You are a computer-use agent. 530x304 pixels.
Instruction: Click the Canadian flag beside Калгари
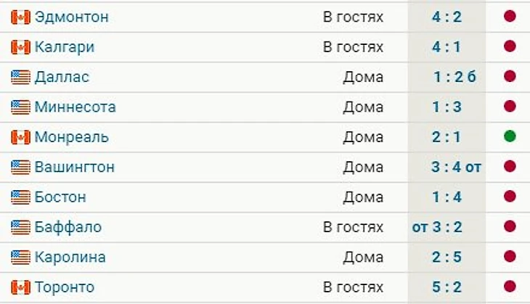point(20,47)
